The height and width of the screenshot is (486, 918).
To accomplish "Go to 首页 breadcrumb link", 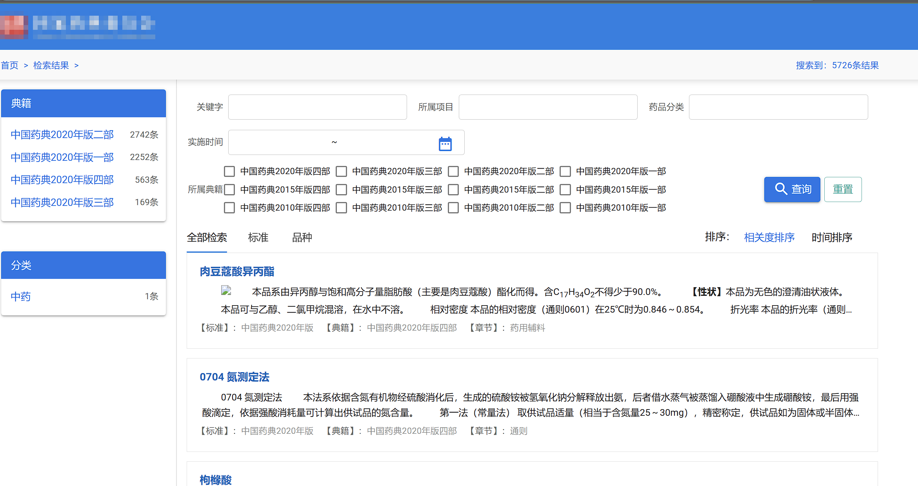I will [9, 65].
